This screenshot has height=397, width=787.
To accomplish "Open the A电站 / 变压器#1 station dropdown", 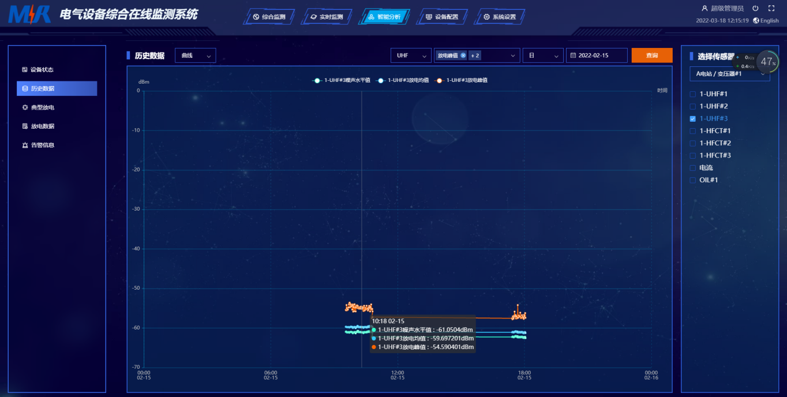I will 729,74.
